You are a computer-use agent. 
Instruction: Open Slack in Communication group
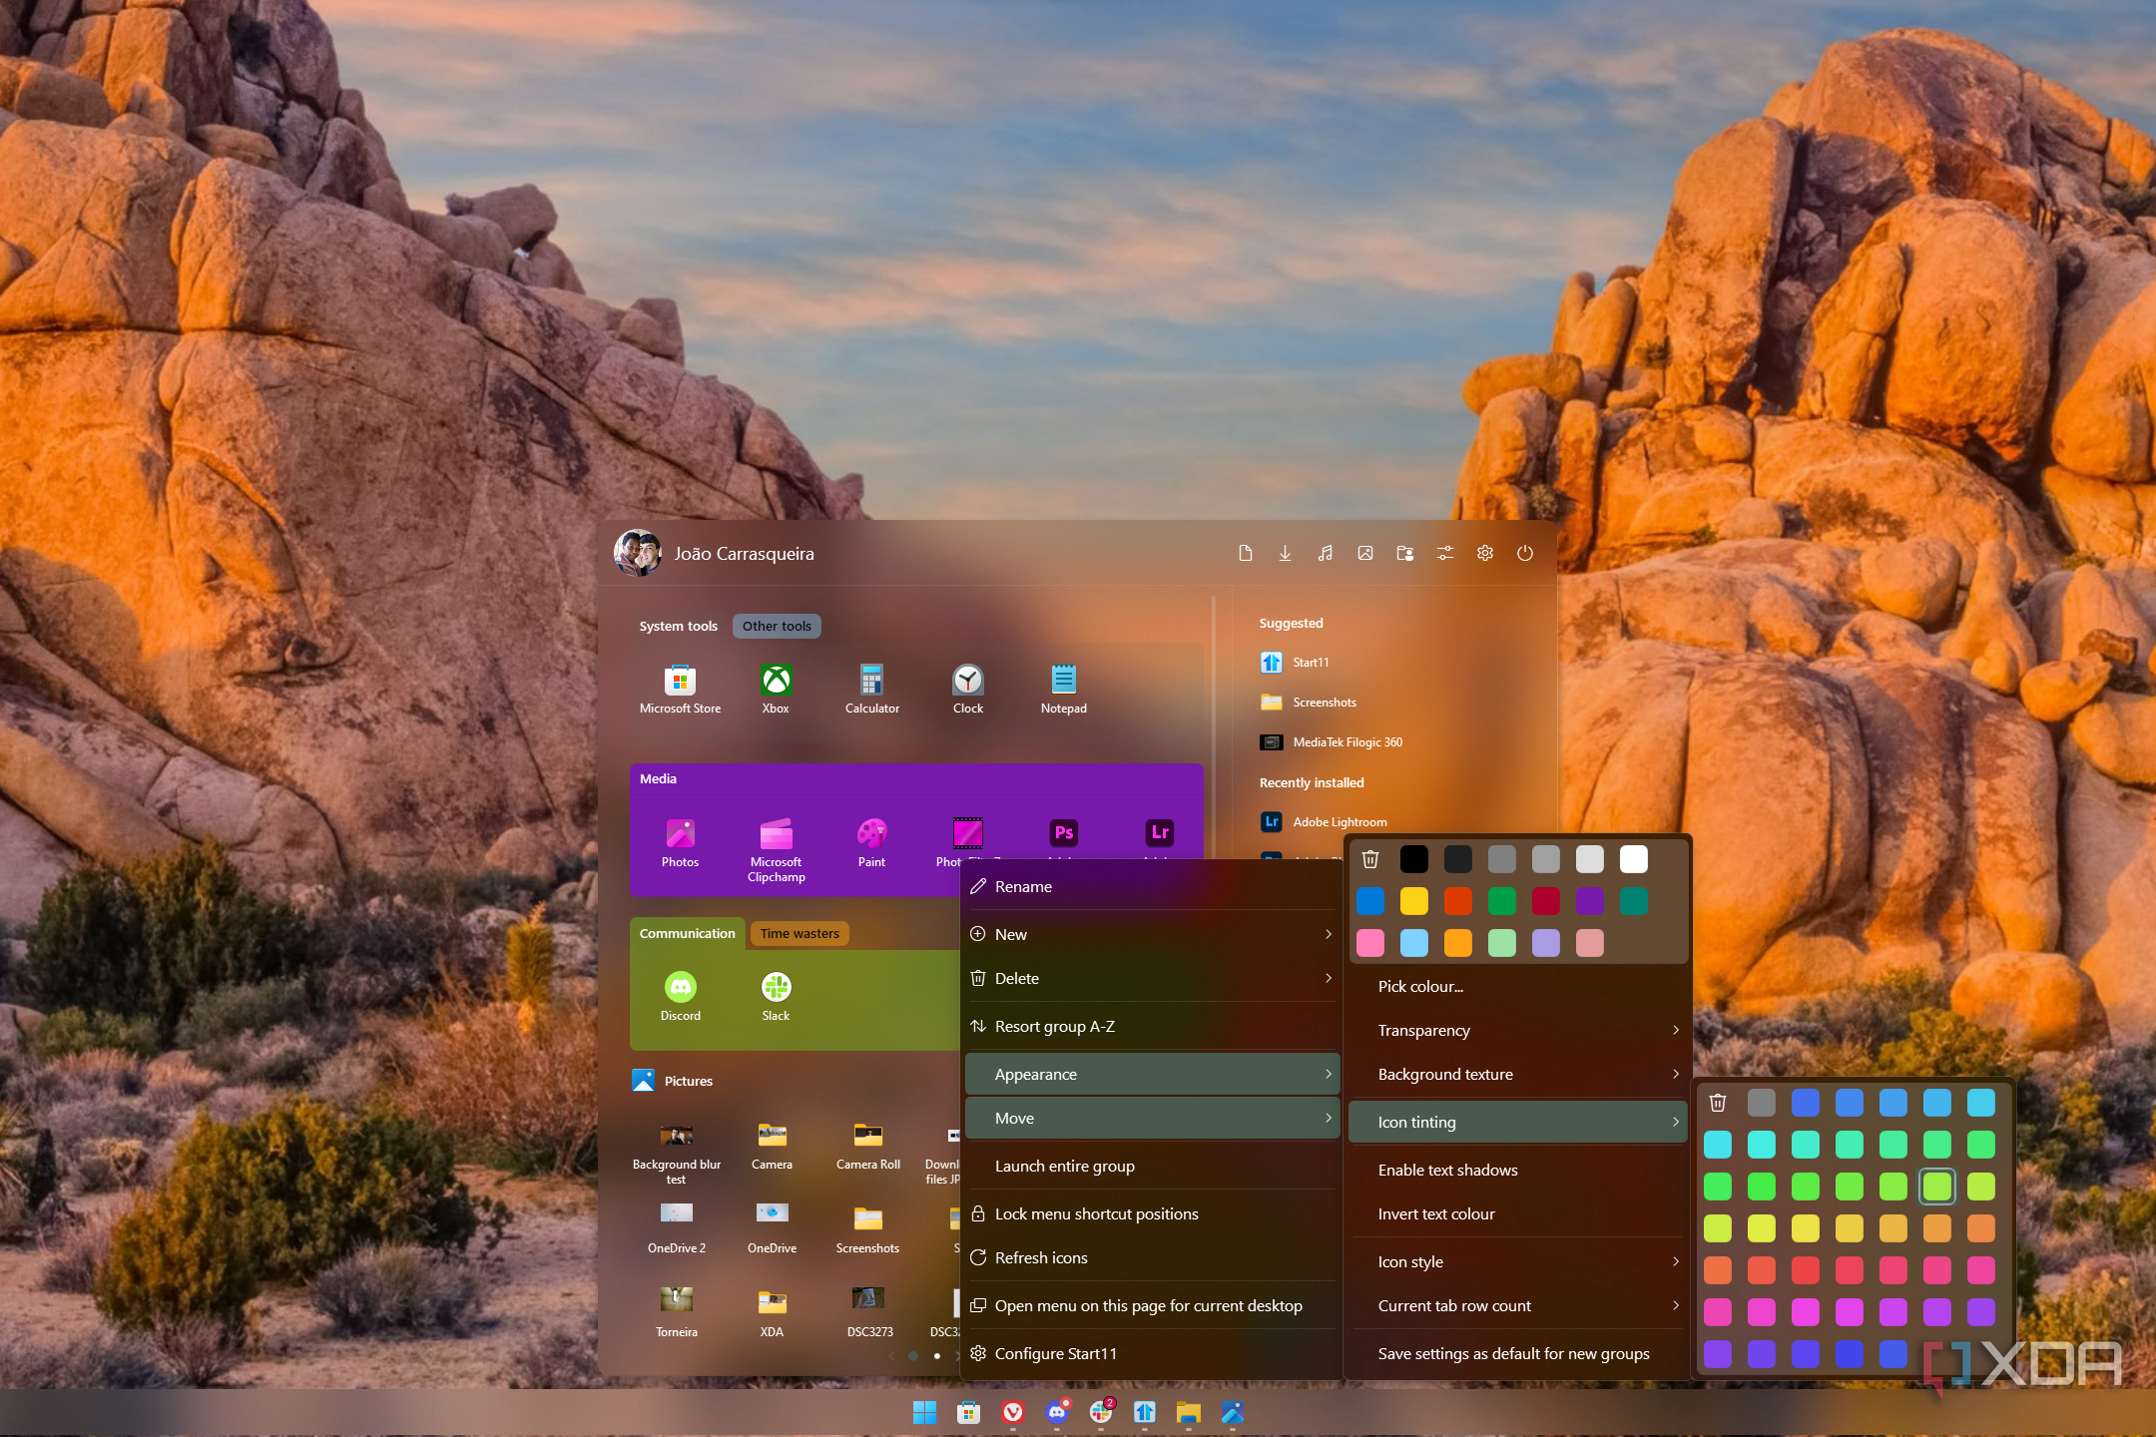coord(776,996)
